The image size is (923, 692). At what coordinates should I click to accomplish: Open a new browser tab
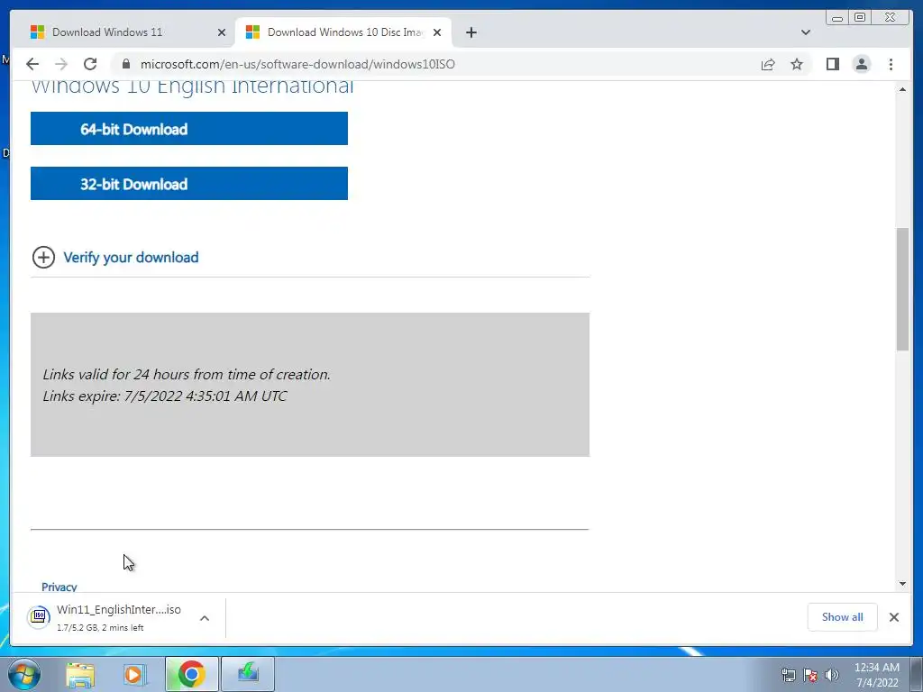[x=471, y=32]
